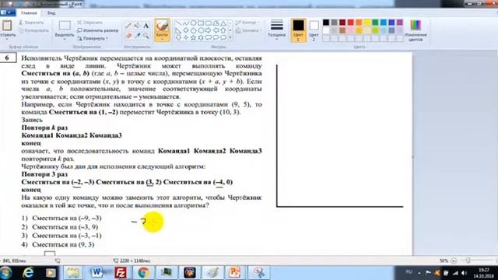
Task: Open the Rotate (Повернуть) dropdown
Action: [93, 38]
